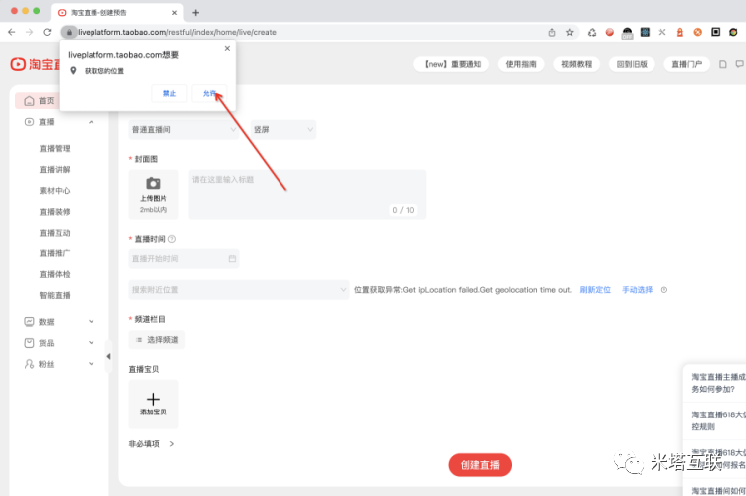Open 素材中心 in the sidebar
Viewport: 746px width, 496px height.
pyautogui.click(x=55, y=190)
